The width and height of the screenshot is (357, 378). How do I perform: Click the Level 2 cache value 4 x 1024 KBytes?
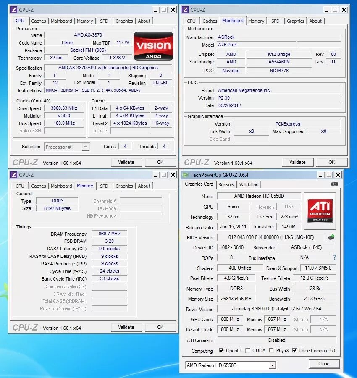point(130,123)
